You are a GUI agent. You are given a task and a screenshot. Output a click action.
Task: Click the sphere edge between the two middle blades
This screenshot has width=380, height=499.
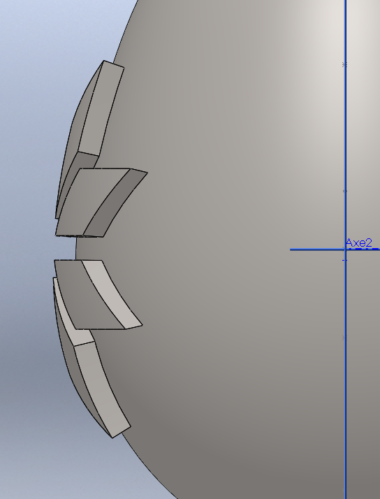point(75,248)
